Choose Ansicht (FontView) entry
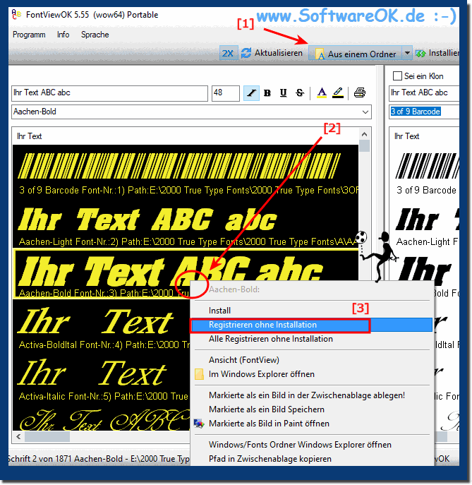Image resolution: width=472 pixels, height=485 pixels. [x=312, y=360]
